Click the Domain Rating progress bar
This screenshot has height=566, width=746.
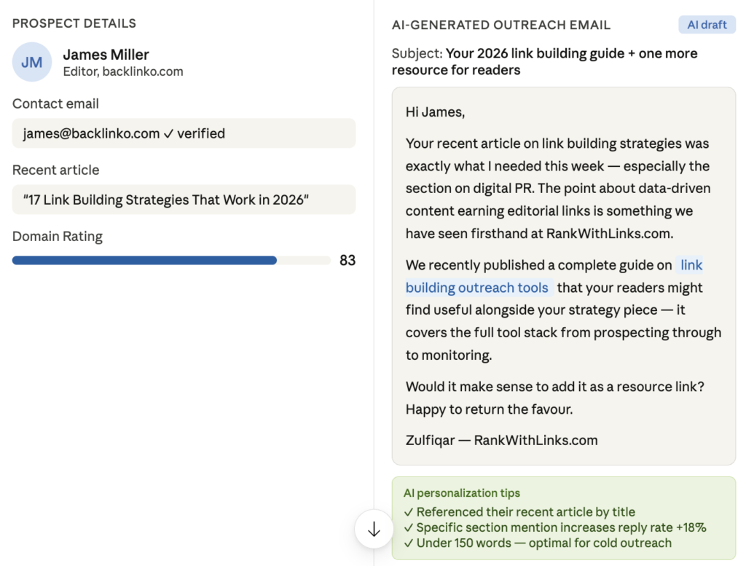(x=171, y=260)
